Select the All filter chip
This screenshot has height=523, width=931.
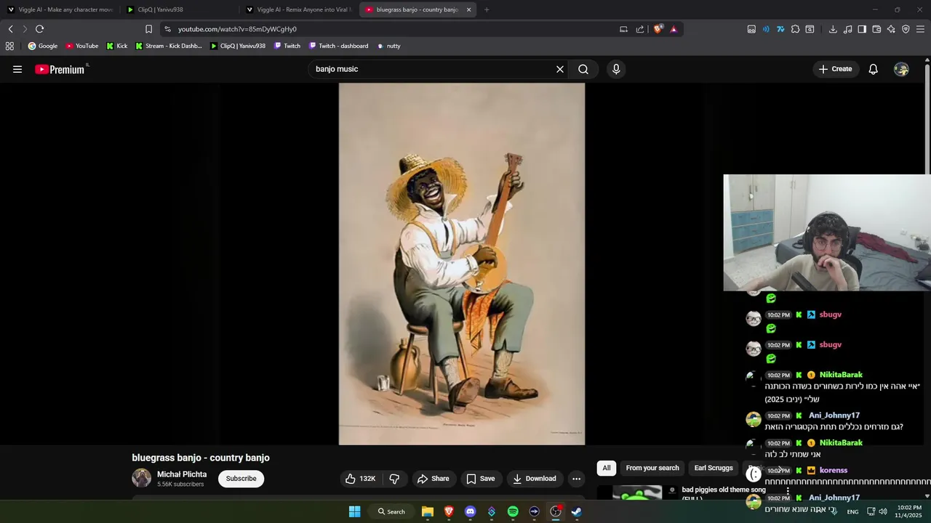coord(607,468)
